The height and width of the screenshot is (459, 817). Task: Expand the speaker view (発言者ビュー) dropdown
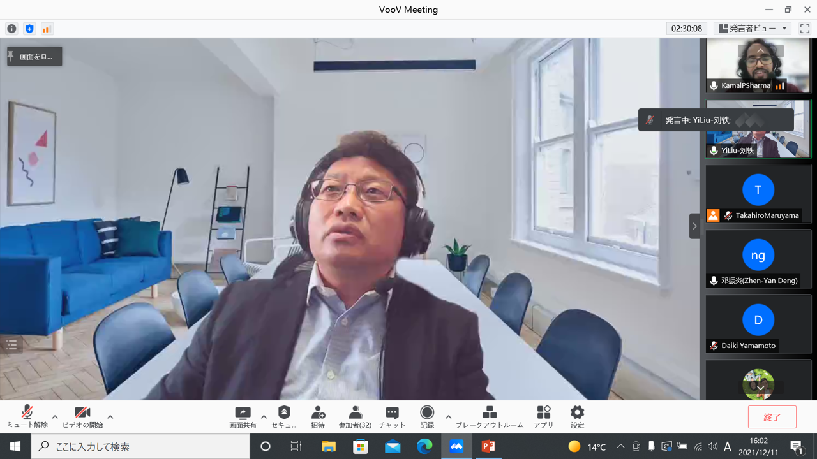[753, 29]
